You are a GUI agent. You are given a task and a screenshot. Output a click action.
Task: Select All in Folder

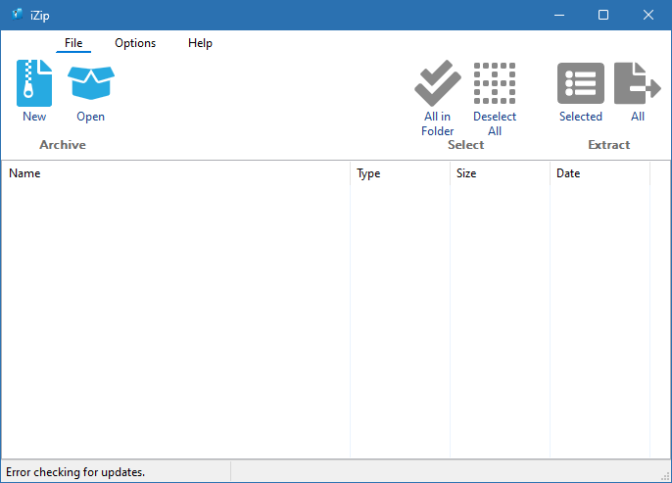[x=438, y=98]
